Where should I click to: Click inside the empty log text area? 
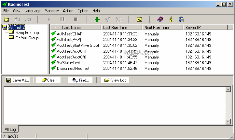(x=115, y=105)
